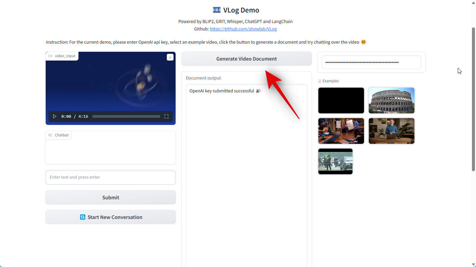Click the VLog Demo title
The height and width of the screenshot is (267, 476).
[x=236, y=10]
